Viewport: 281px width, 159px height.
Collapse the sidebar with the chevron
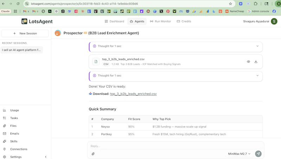click(46, 157)
